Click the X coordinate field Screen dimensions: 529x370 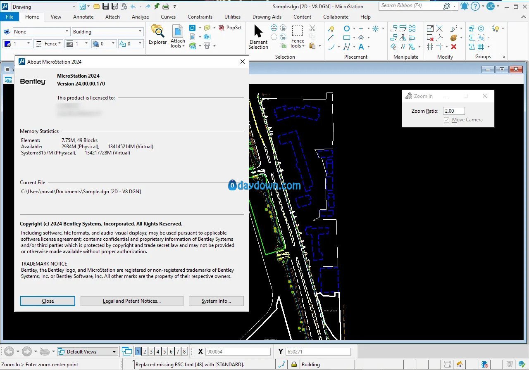click(x=238, y=351)
